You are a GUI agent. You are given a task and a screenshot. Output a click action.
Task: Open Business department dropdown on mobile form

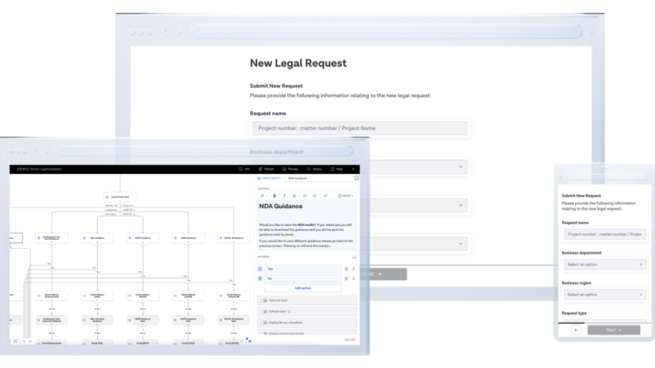(605, 264)
